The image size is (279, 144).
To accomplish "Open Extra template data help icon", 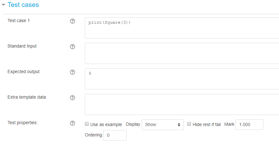I will point(73,98).
